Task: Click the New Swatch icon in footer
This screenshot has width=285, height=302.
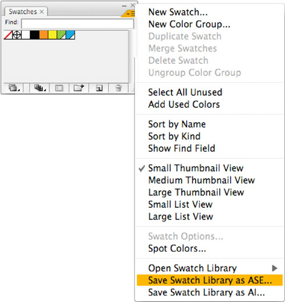Action: 99,88
